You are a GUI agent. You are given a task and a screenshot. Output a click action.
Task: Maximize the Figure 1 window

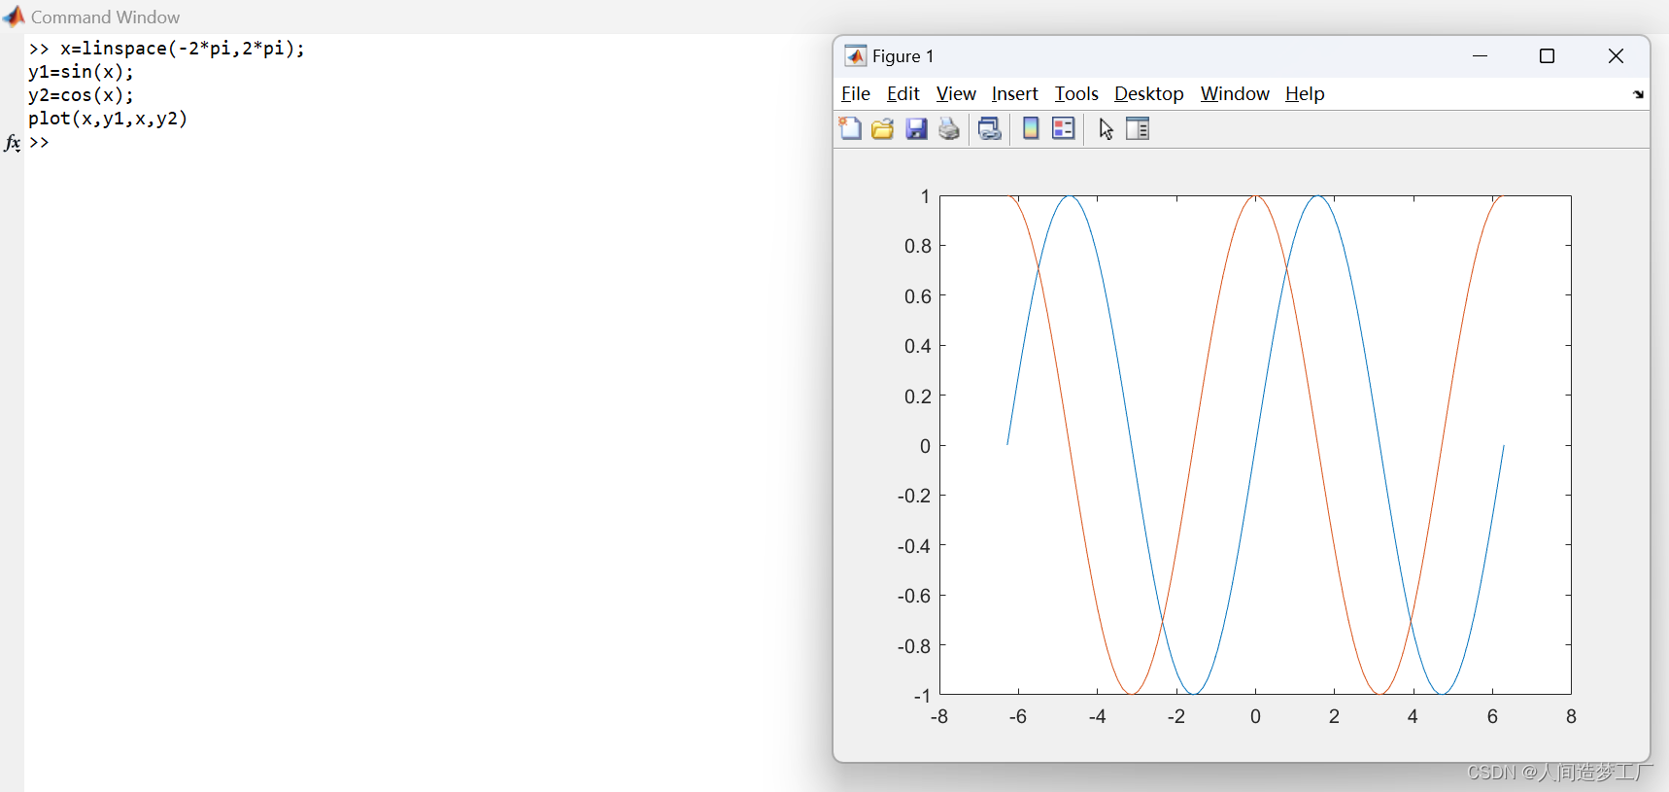1548,56
